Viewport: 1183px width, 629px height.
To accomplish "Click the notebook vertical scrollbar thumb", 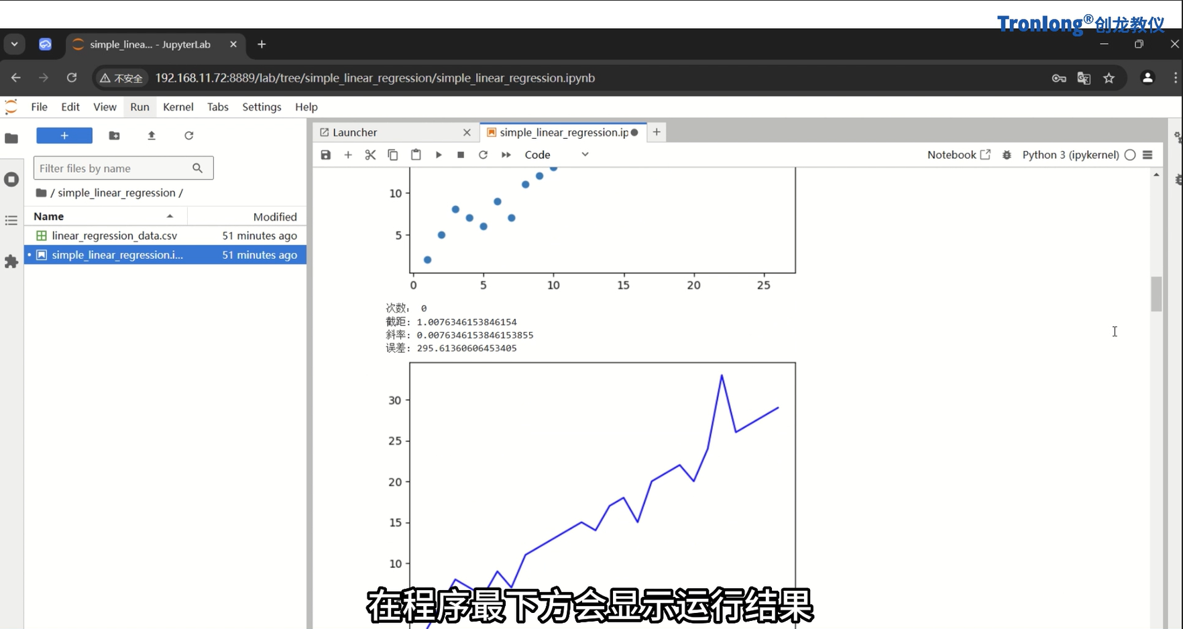I will (1156, 294).
